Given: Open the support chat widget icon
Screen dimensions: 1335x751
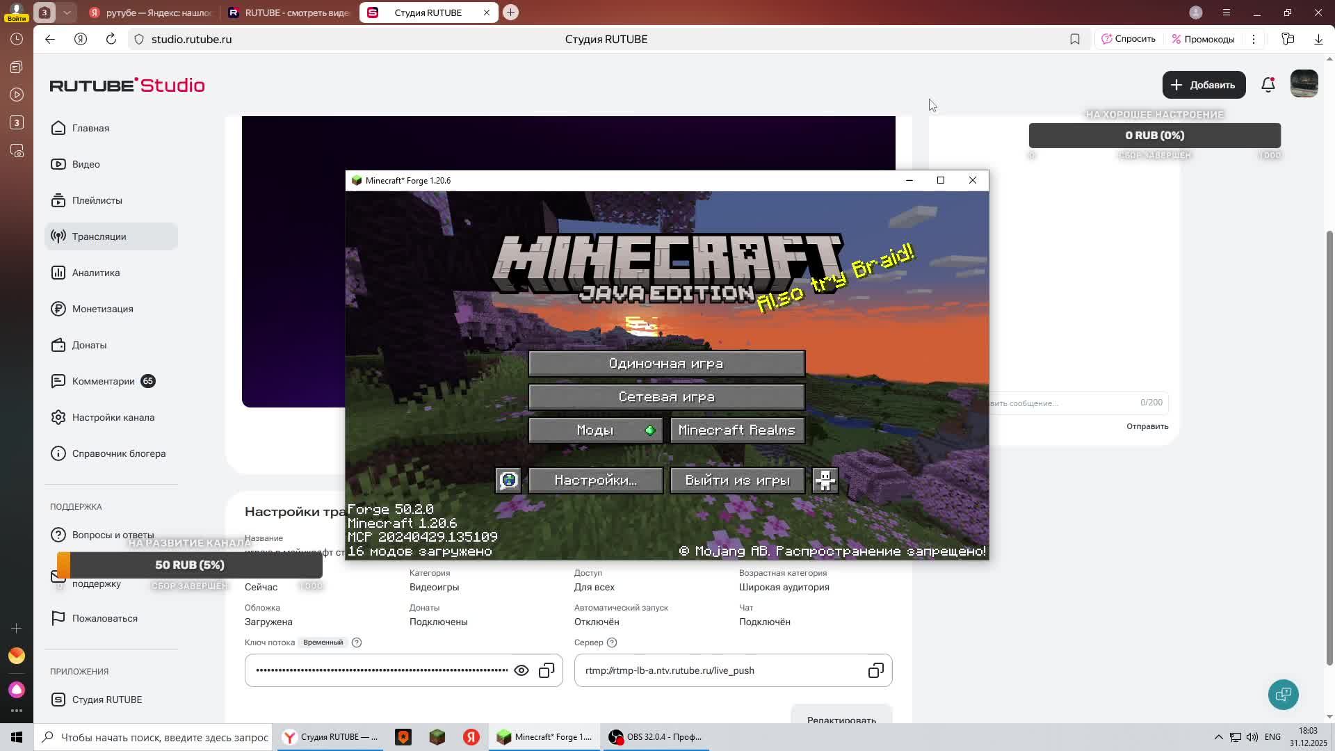Looking at the screenshot, I should (1283, 694).
